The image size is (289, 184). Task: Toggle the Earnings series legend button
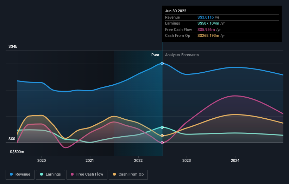[50, 175]
